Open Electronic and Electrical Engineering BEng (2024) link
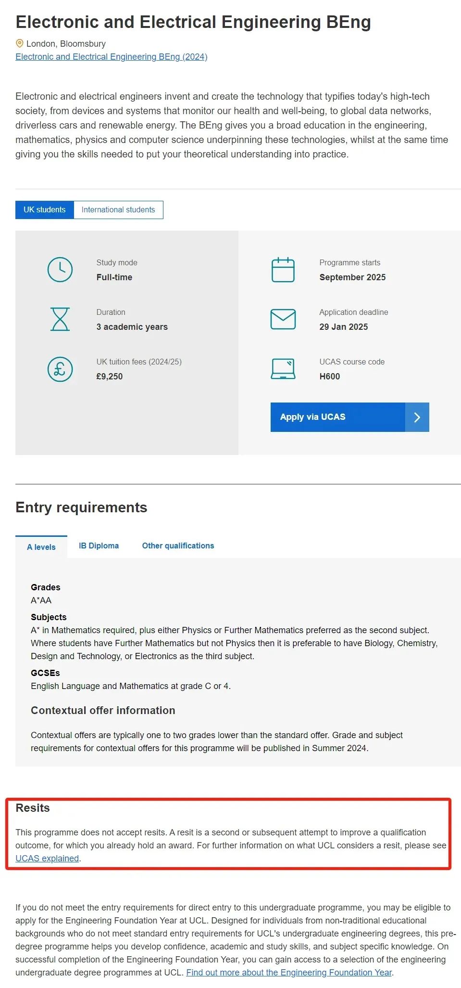This screenshot has height=988, width=461. (x=112, y=57)
